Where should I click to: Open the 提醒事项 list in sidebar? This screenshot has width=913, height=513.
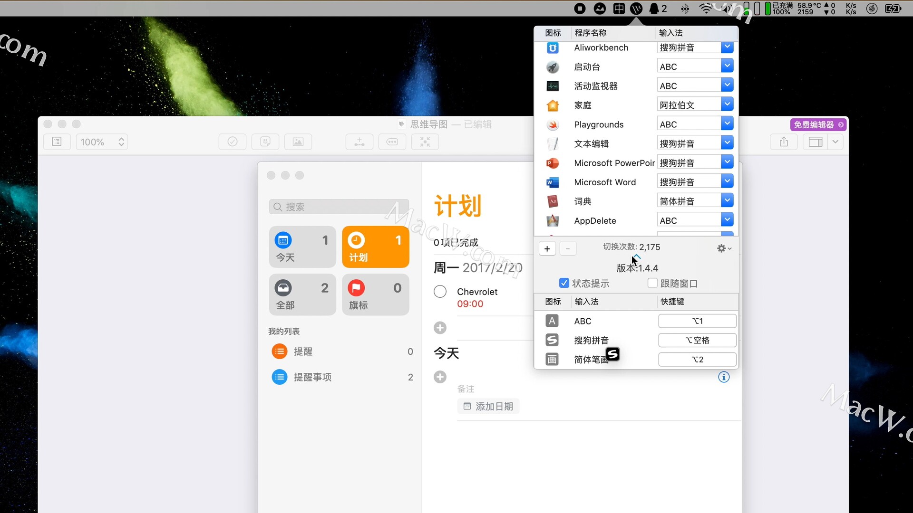pos(342,377)
